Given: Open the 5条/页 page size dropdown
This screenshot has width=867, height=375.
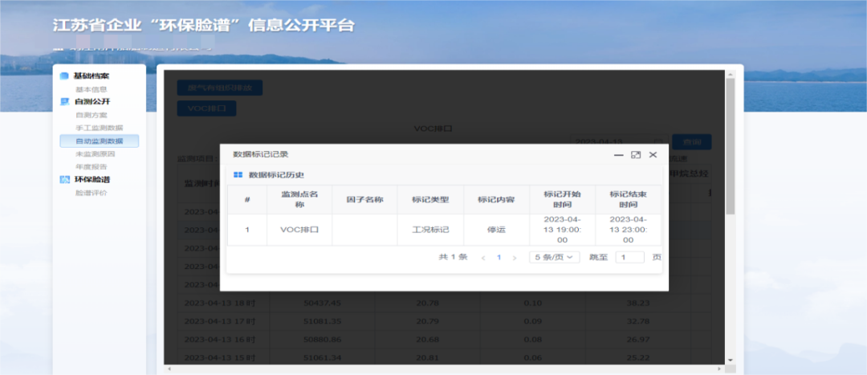Looking at the screenshot, I should [x=554, y=258].
